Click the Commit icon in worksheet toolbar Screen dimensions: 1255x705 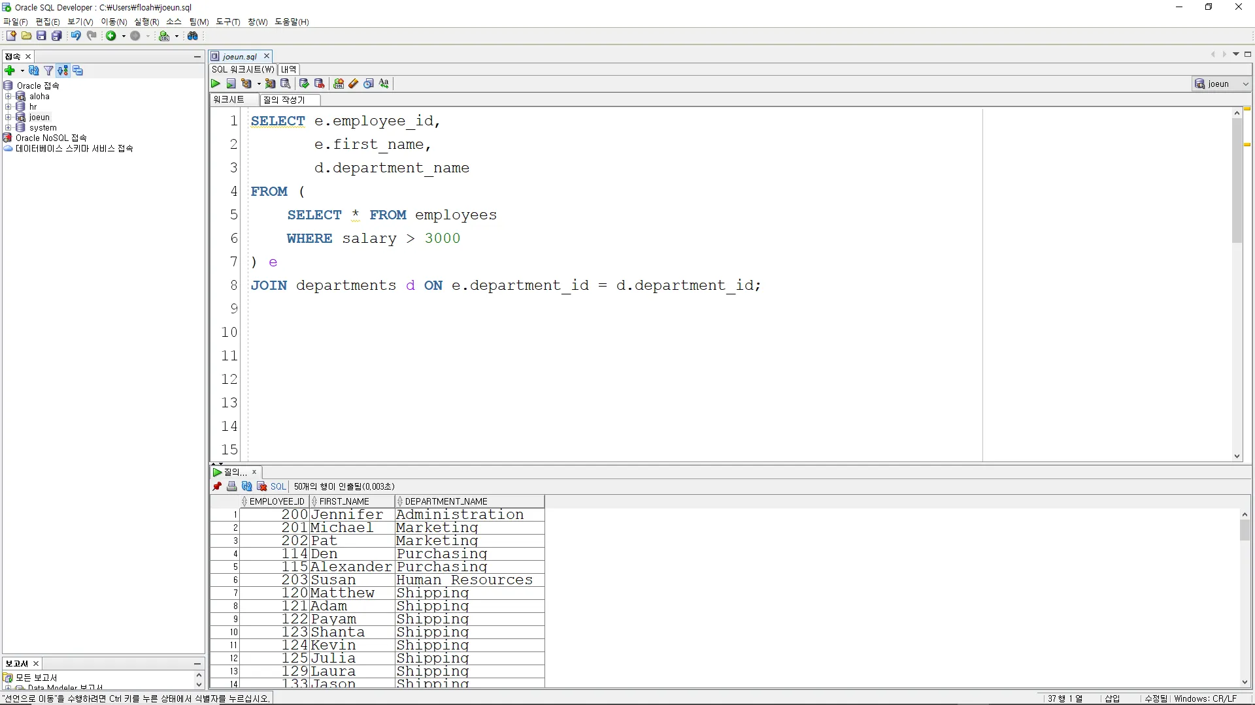pyautogui.click(x=304, y=84)
